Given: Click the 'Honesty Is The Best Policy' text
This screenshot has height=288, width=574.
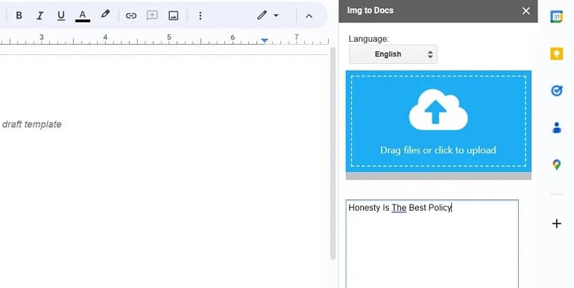Looking at the screenshot, I should point(400,208).
